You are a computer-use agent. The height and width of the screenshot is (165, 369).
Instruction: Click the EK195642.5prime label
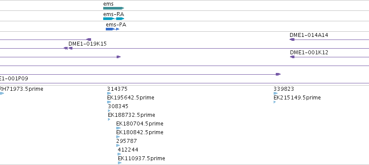pos(131,98)
